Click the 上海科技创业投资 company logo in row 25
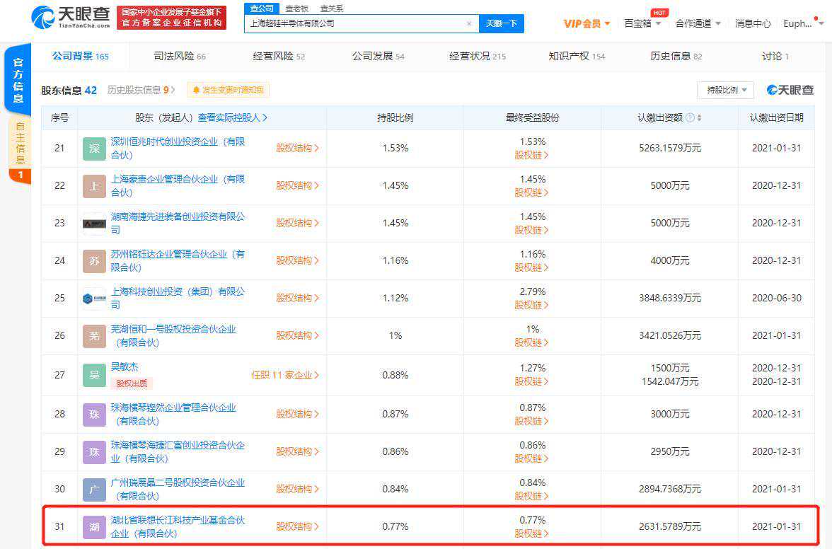832x549 pixels. [x=94, y=299]
